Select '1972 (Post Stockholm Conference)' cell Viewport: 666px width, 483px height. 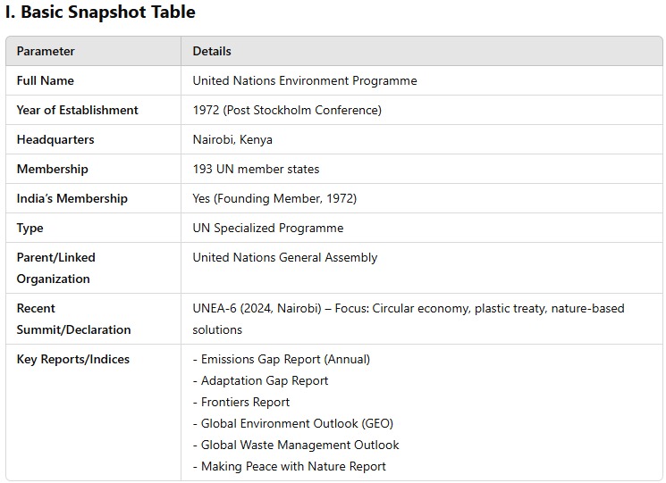(x=287, y=110)
